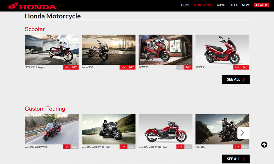274x164 pixels.
Task: Open the NEWS section
Action: pos(246,5)
